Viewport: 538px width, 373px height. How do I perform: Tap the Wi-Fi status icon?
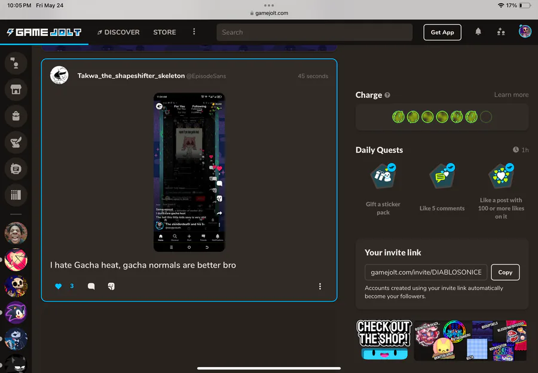point(500,5)
